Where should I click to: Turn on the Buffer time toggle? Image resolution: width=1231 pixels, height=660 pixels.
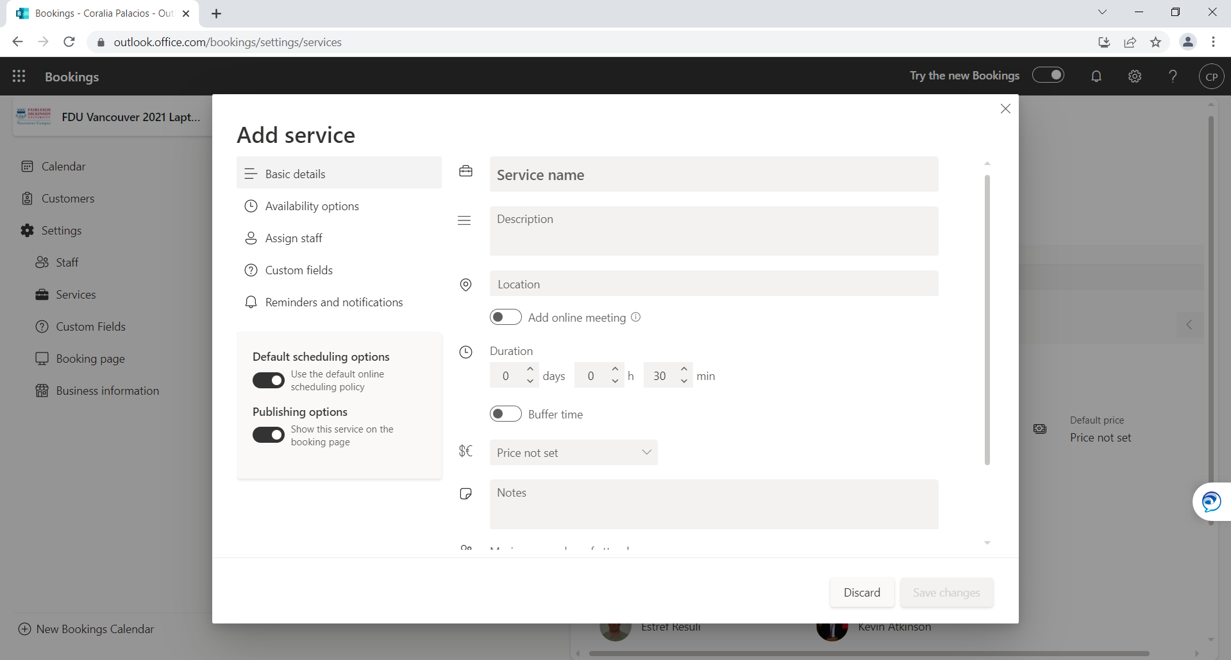click(505, 414)
